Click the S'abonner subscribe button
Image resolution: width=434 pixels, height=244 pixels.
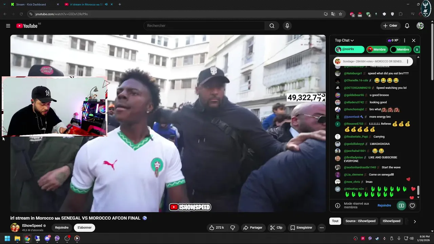[x=84, y=228]
